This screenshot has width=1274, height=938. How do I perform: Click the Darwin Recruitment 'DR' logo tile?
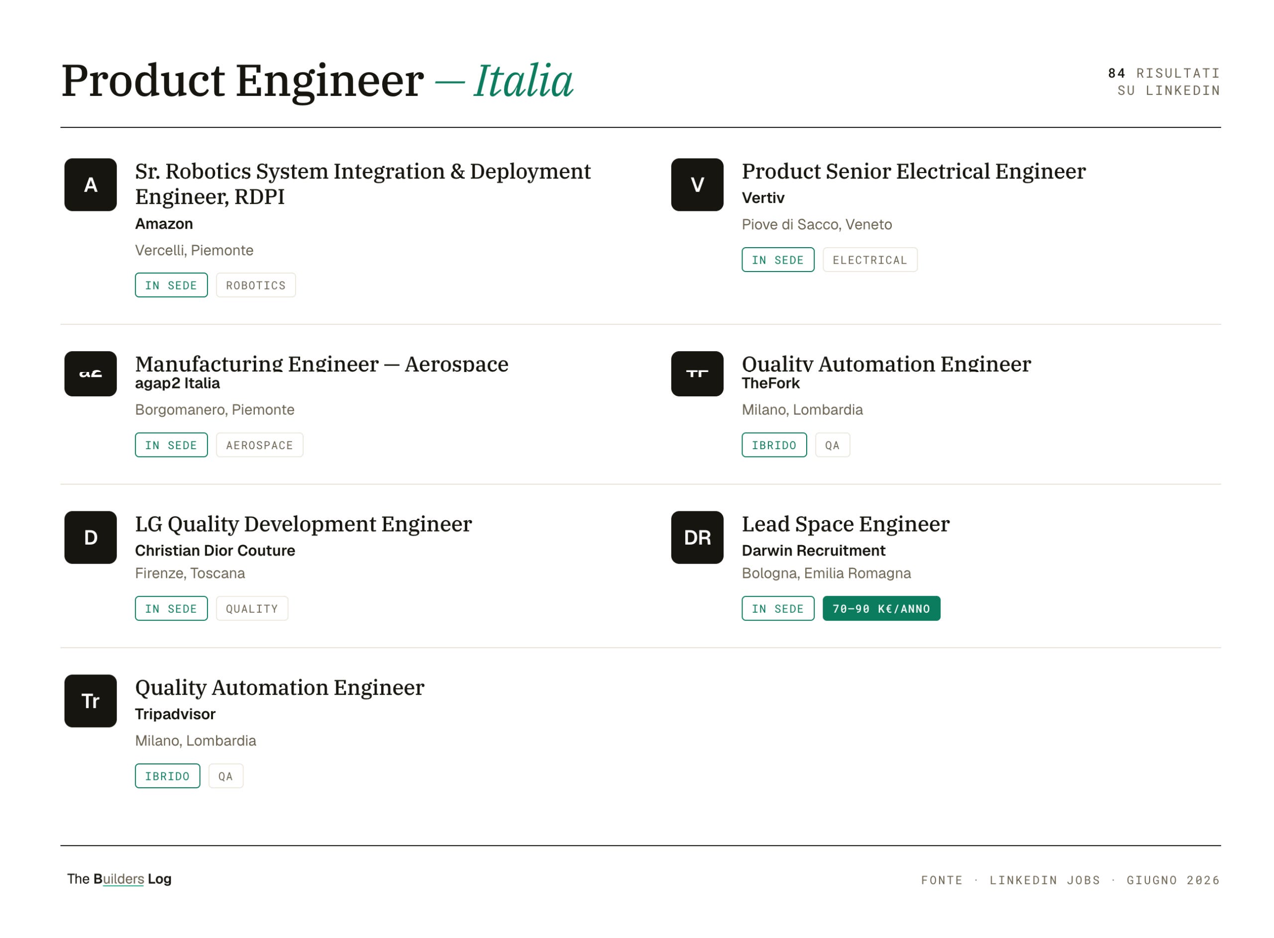tap(697, 537)
